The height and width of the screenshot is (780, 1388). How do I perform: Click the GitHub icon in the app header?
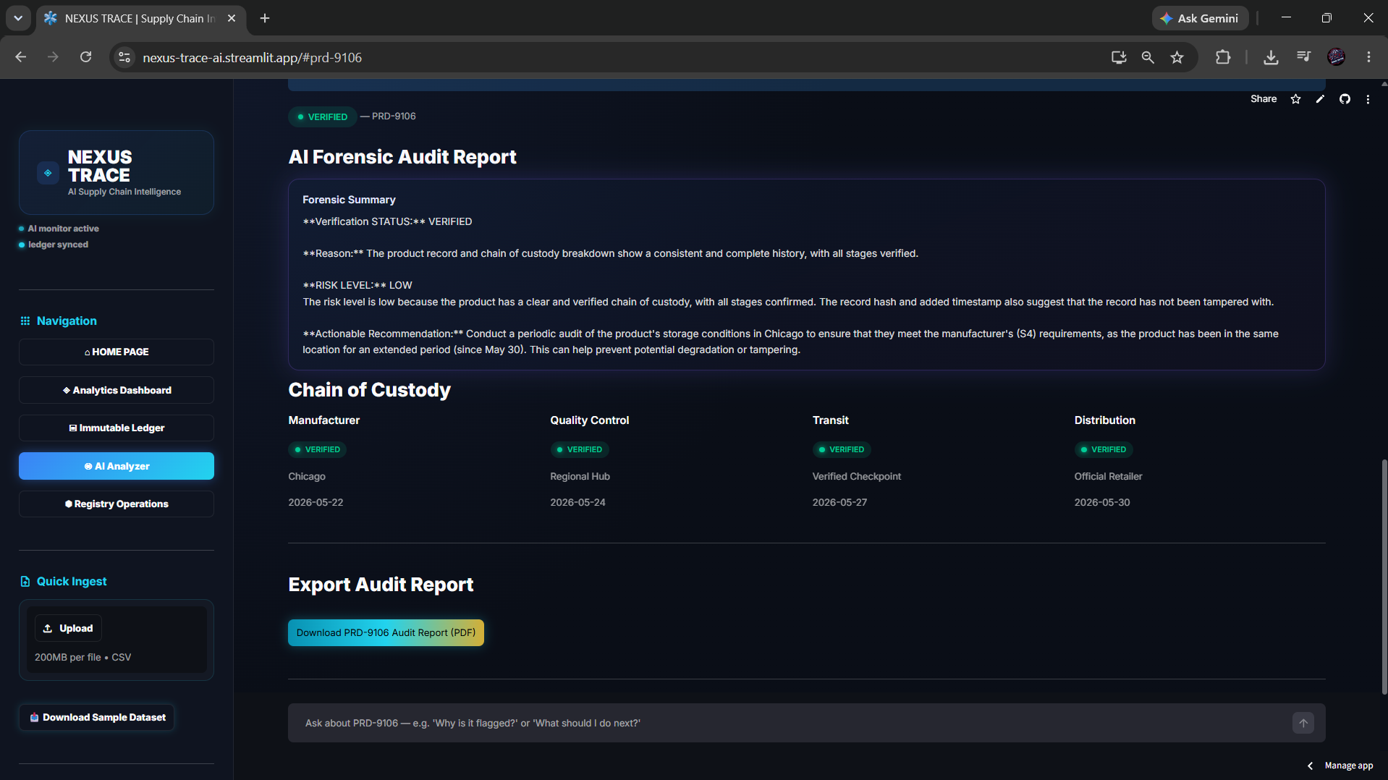point(1345,99)
